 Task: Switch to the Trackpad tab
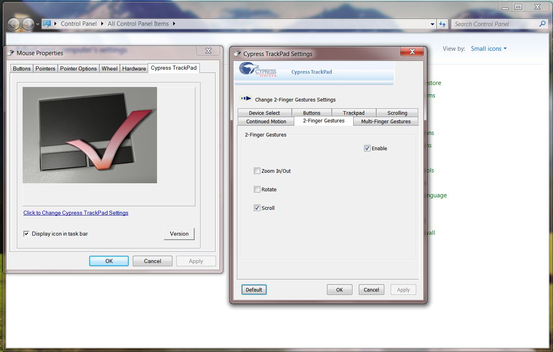354,113
